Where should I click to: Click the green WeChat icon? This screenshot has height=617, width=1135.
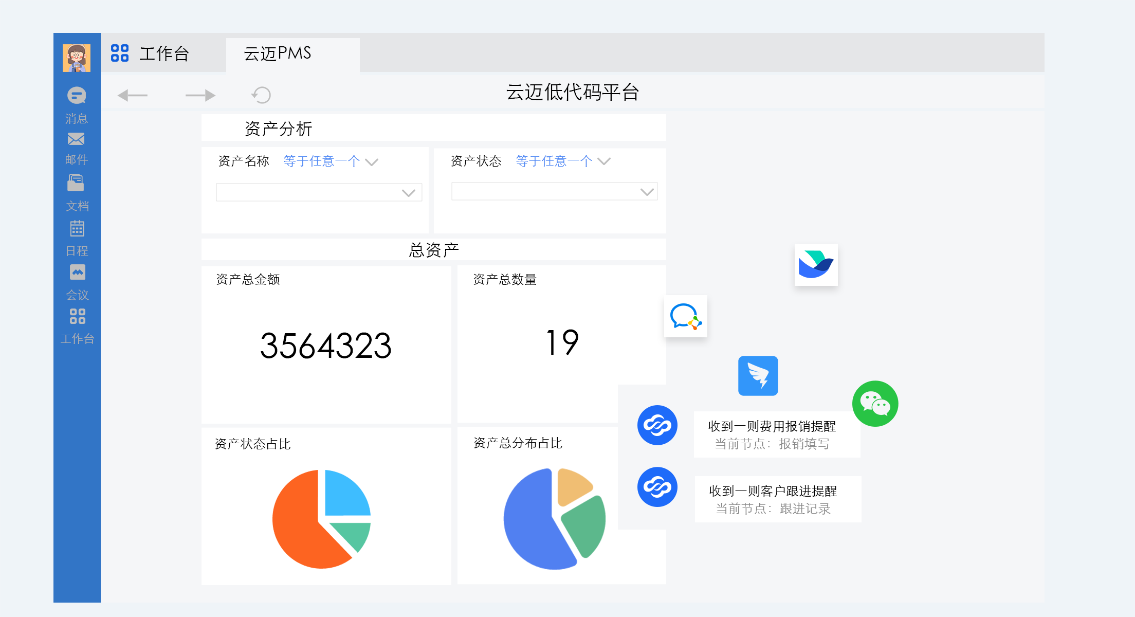(x=875, y=404)
